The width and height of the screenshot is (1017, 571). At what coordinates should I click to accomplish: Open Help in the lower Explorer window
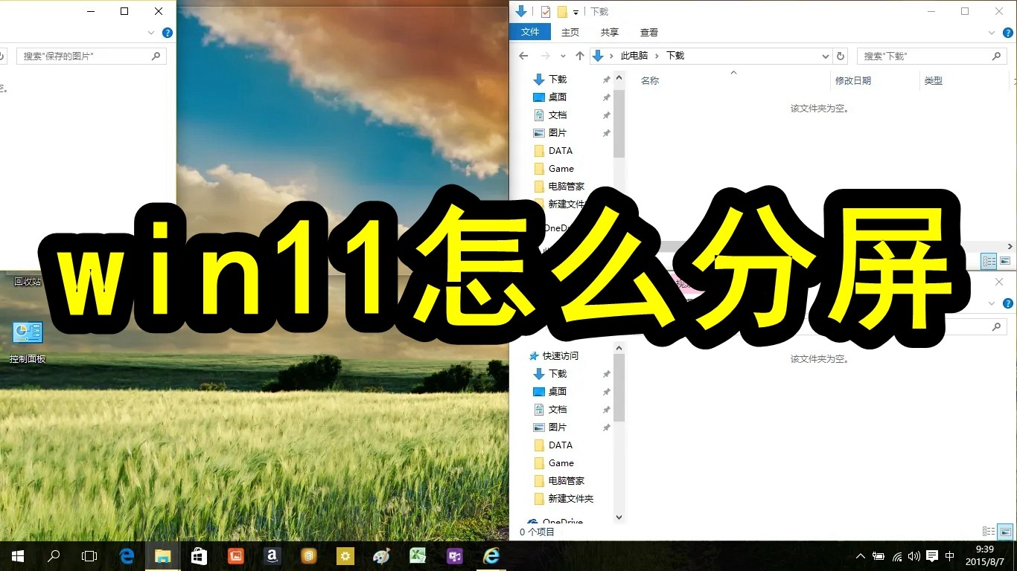pos(1007,303)
